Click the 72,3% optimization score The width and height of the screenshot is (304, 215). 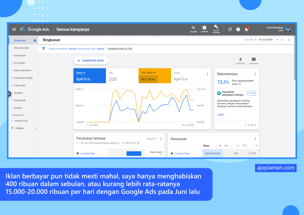point(223,82)
